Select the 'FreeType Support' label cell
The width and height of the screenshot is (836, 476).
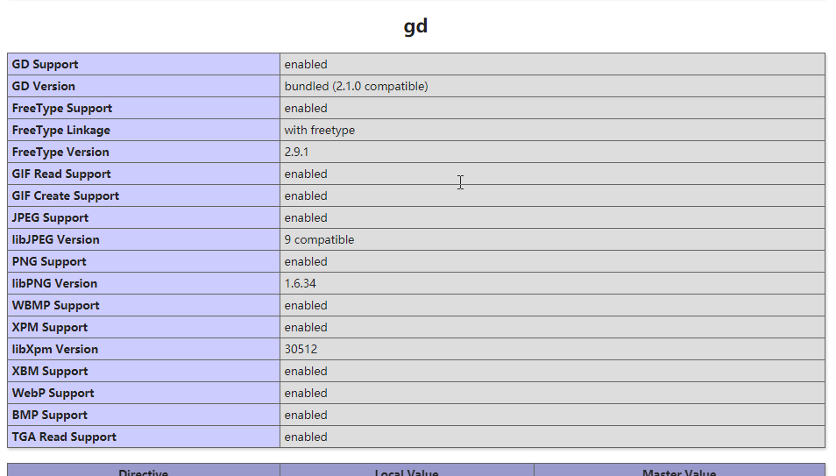(x=144, y=108)
